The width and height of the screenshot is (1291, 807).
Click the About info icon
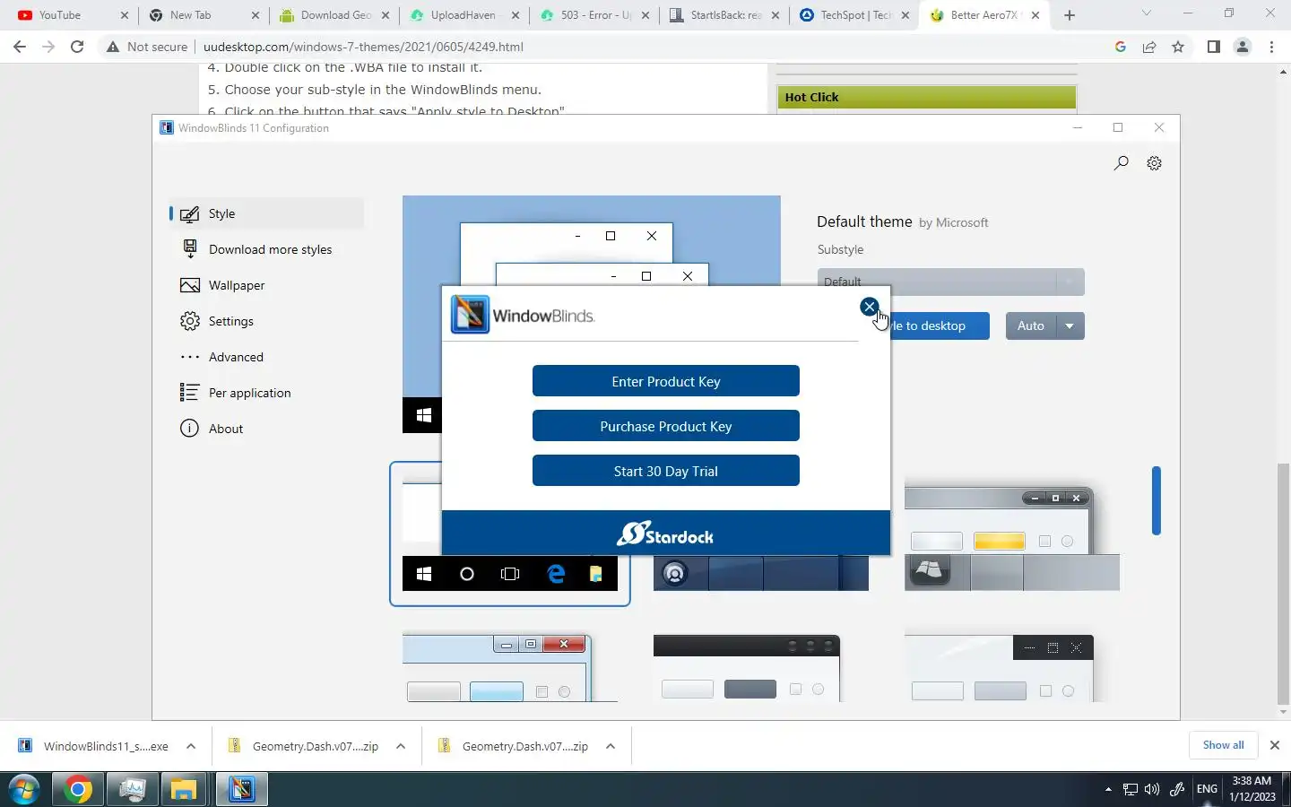click(189, 429)
